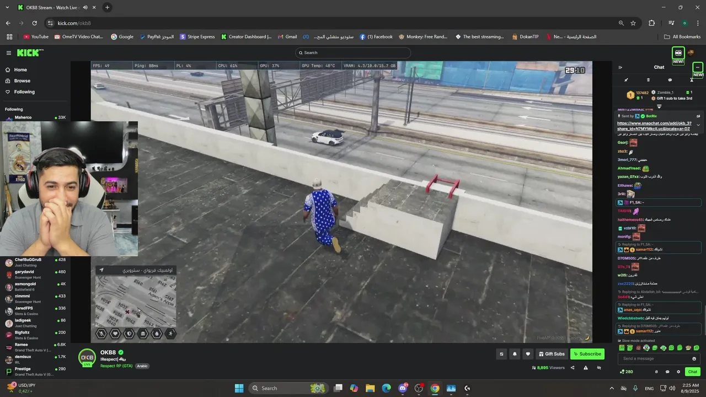This screenshot has width=706, height=397.
Task: Open ChefBuGGruB channel in sidebar
Action: (35, 262)
